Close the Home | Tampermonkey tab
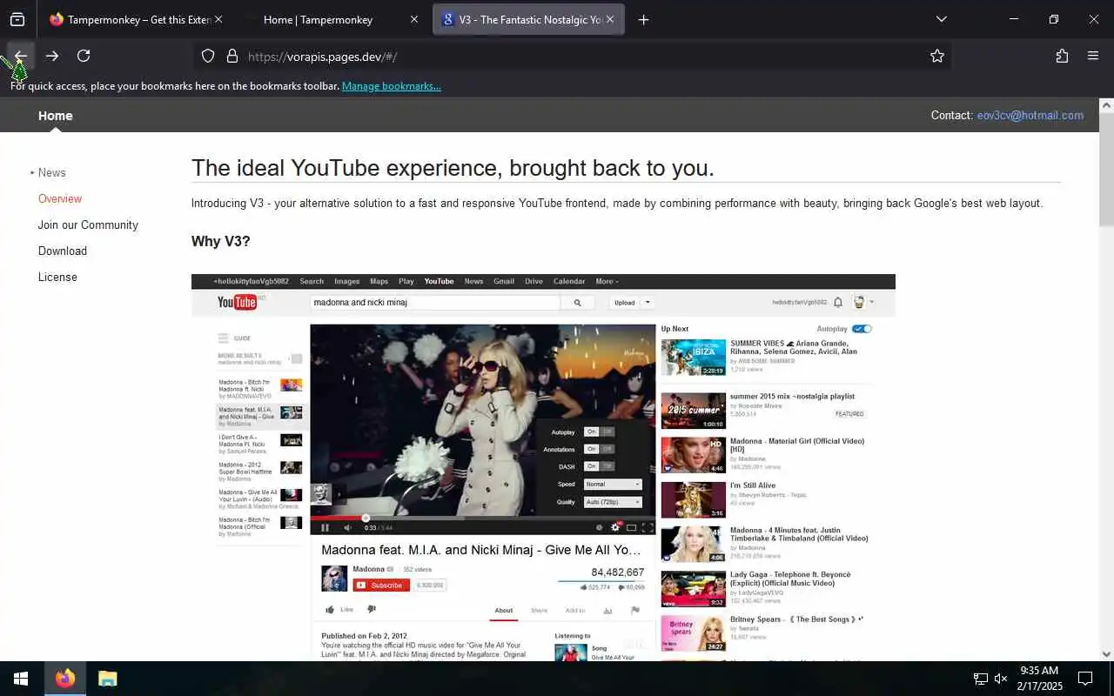Viewport: 1114px width, 696px height. (x=414, y=19)
